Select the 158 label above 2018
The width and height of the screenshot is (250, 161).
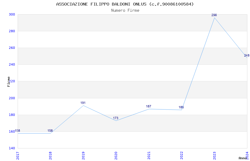(x=50, y=131)
